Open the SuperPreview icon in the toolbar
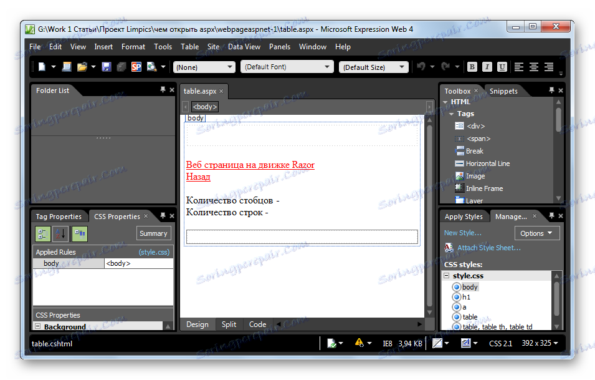 point(136,67)
